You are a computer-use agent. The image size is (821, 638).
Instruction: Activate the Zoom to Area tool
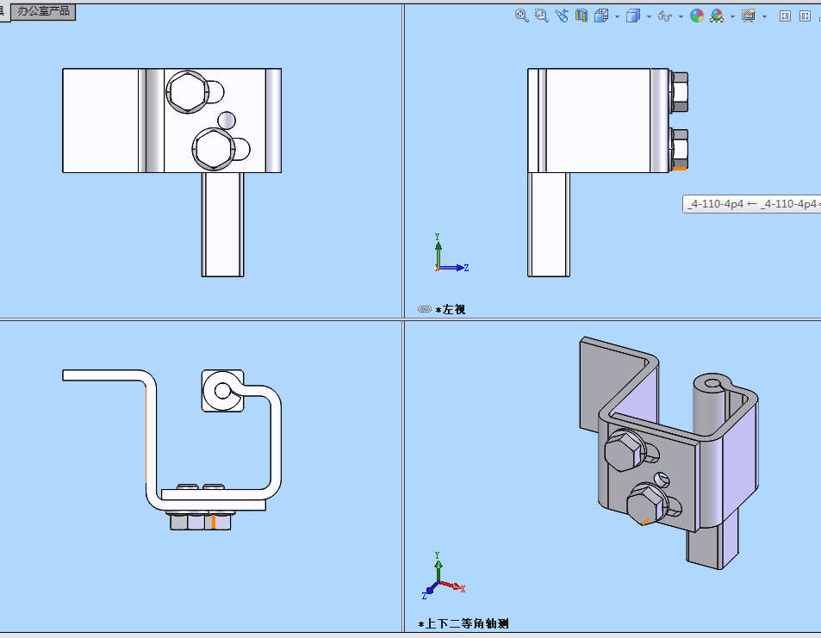pyautogui.click(x=540, y=15)
